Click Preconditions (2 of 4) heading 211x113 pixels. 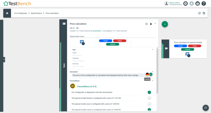point(87,86)
